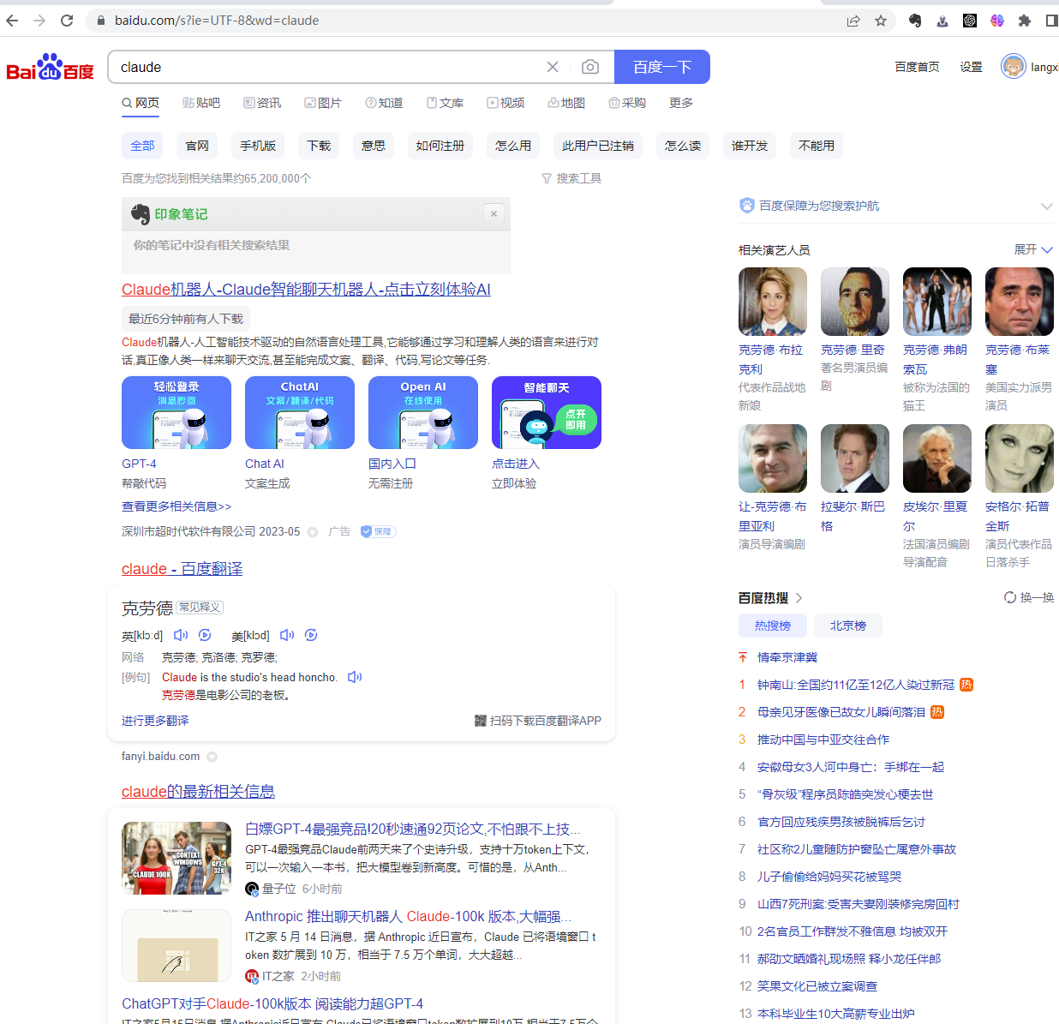Click 常见释义 tag beside 克劳德
The image size is (1059, 1024).
pos(200,608)
